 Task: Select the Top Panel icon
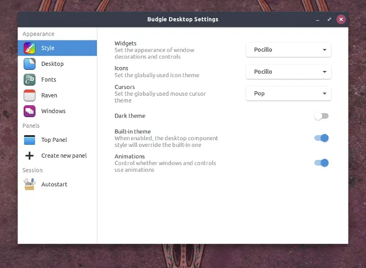click(x=30, y=140)
